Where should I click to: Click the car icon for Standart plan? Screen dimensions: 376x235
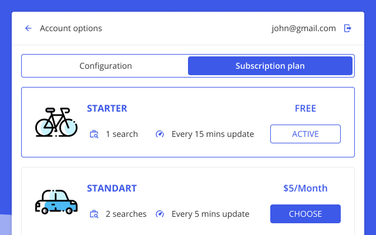tap(56, 202)
